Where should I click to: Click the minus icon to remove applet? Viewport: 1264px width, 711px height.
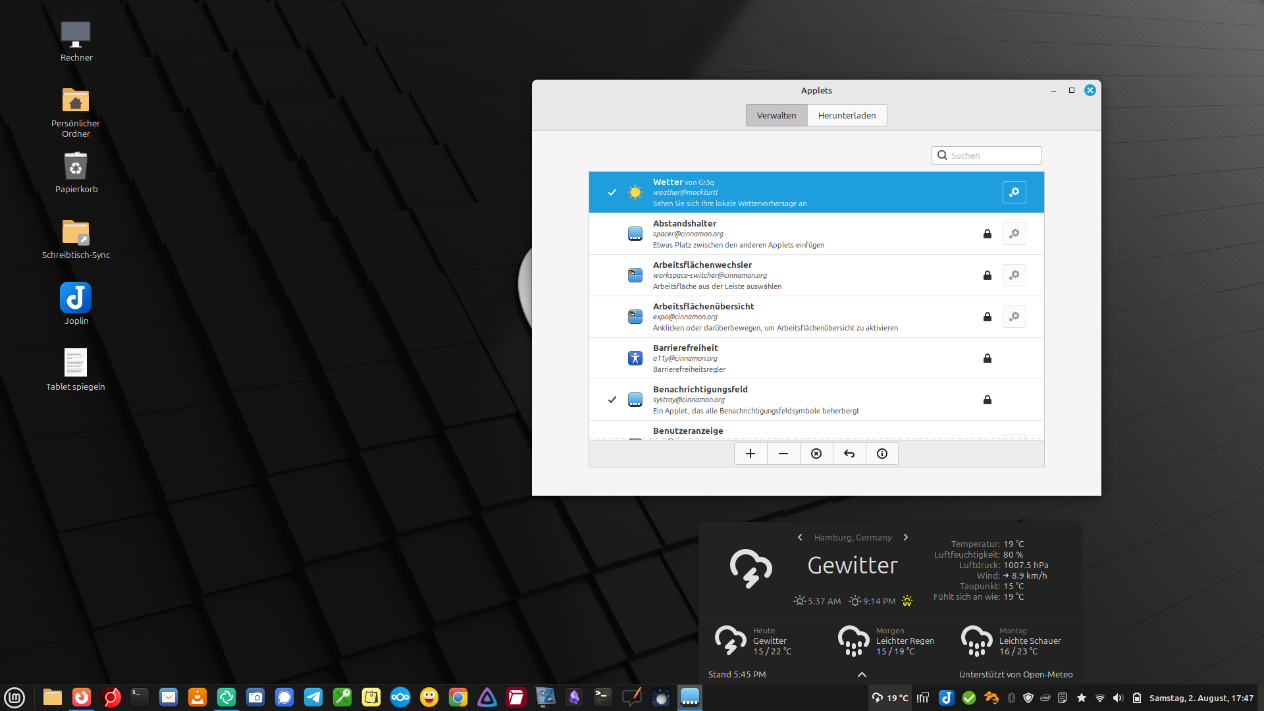783,454
